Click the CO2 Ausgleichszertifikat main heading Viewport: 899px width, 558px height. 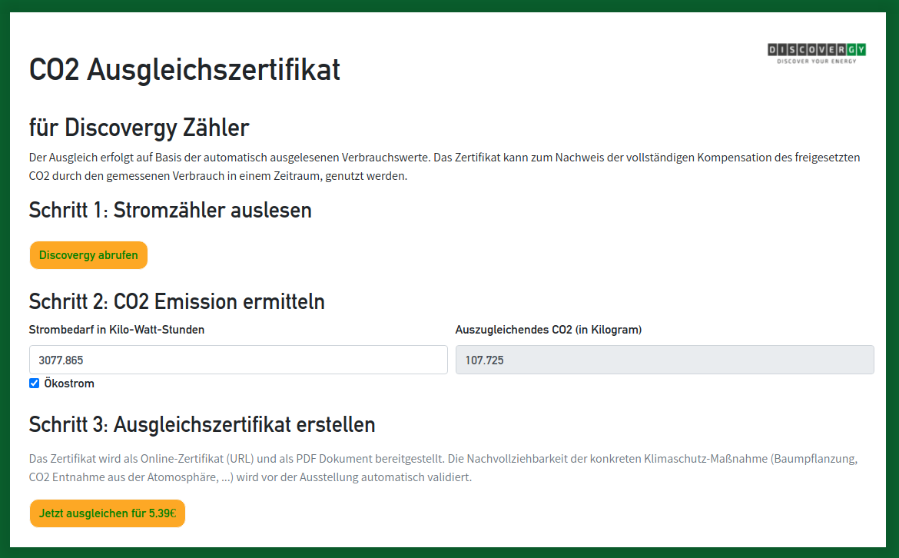pos(184,70)
